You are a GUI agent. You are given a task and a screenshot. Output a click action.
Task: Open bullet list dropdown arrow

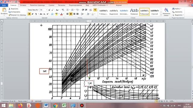coord(70,10)
